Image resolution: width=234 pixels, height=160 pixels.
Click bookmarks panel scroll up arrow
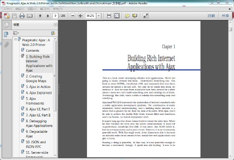tap(55, 39)
